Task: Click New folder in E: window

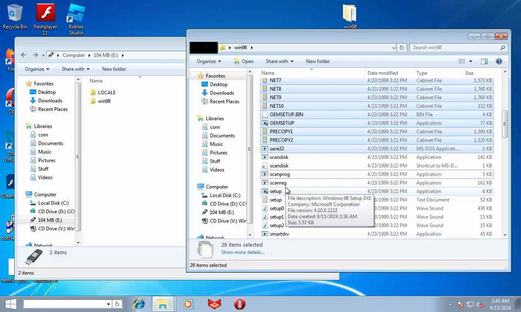Action: (114, 69)
